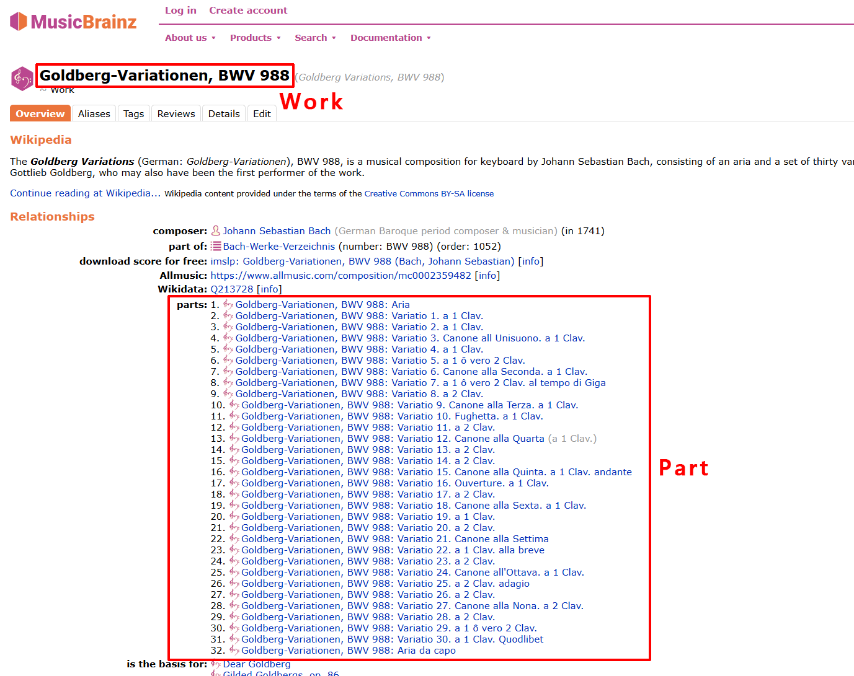The height and width of the screenshot is (676, 854).
Task: Click the work icon beside Variatio 1
Action: tap(228, 315)
